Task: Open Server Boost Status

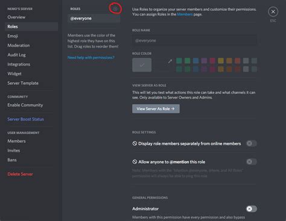Action: pos(25,119)
